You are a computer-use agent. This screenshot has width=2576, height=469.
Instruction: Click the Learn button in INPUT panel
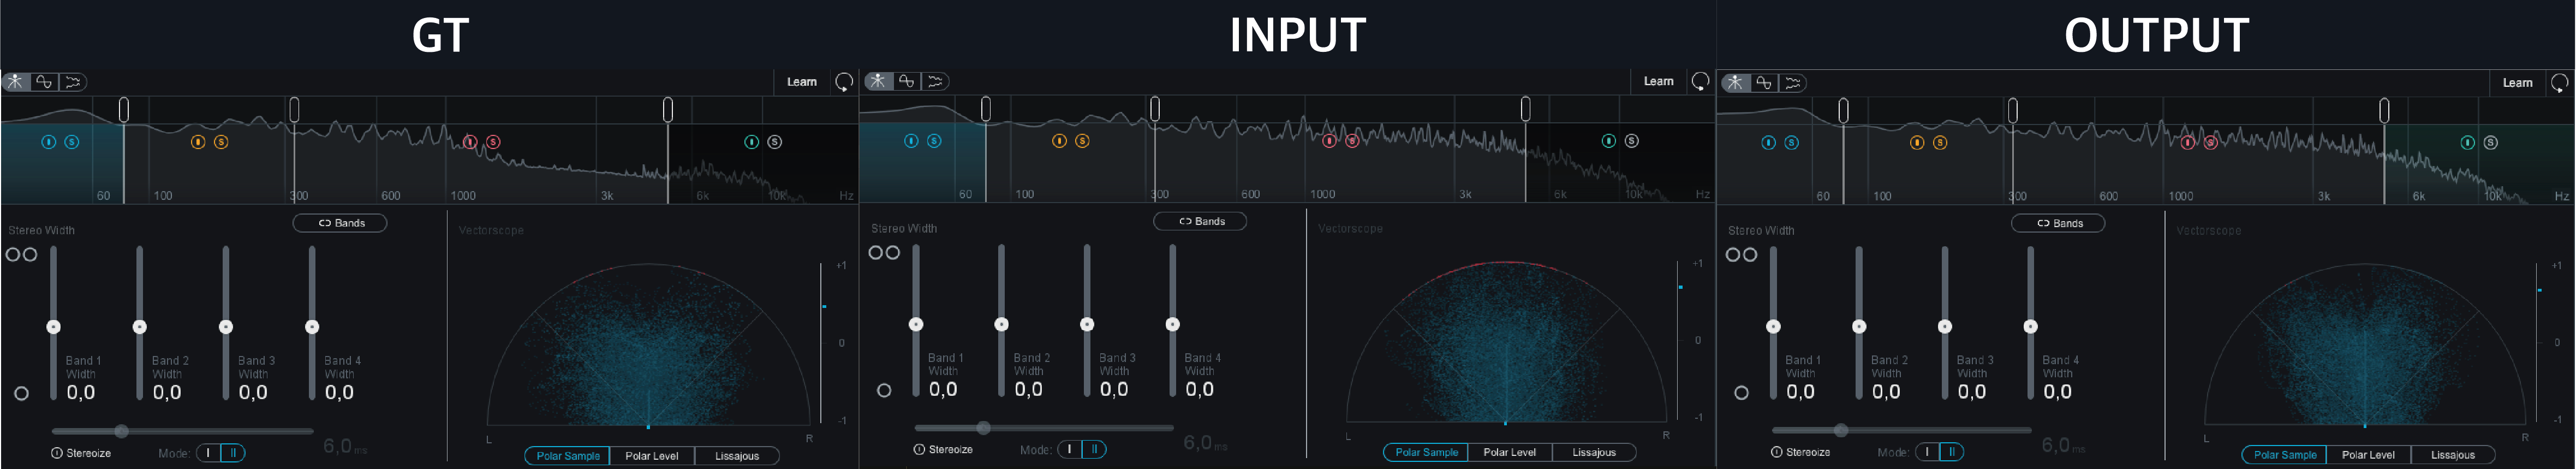click(1659, 81)
